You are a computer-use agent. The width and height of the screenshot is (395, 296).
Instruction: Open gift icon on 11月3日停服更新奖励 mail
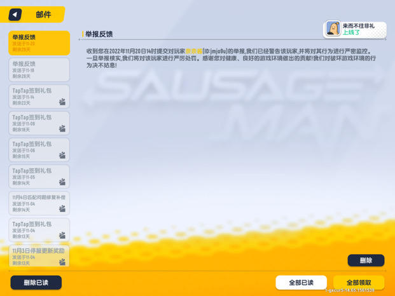pyautogui.click(x=62, y=262)
